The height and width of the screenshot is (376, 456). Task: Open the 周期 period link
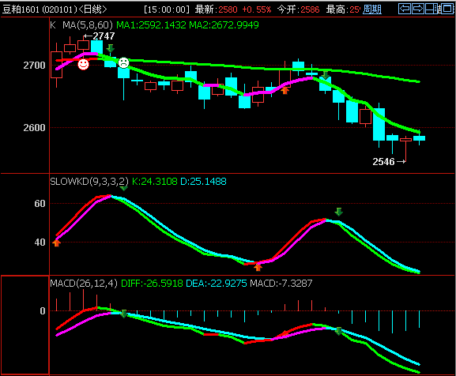(372, 9)
